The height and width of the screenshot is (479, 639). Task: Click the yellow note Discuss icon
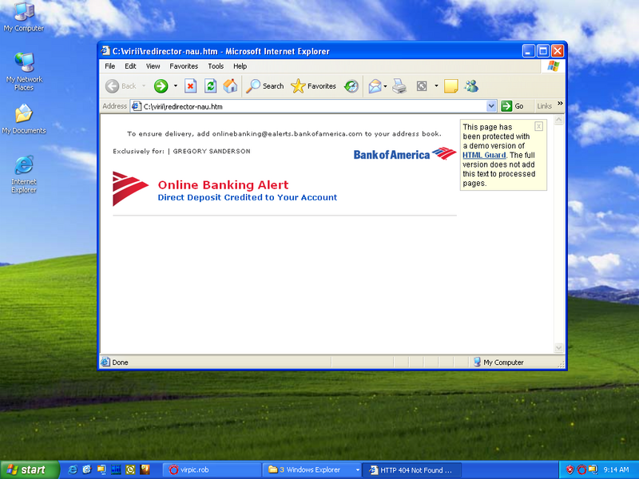451,86
